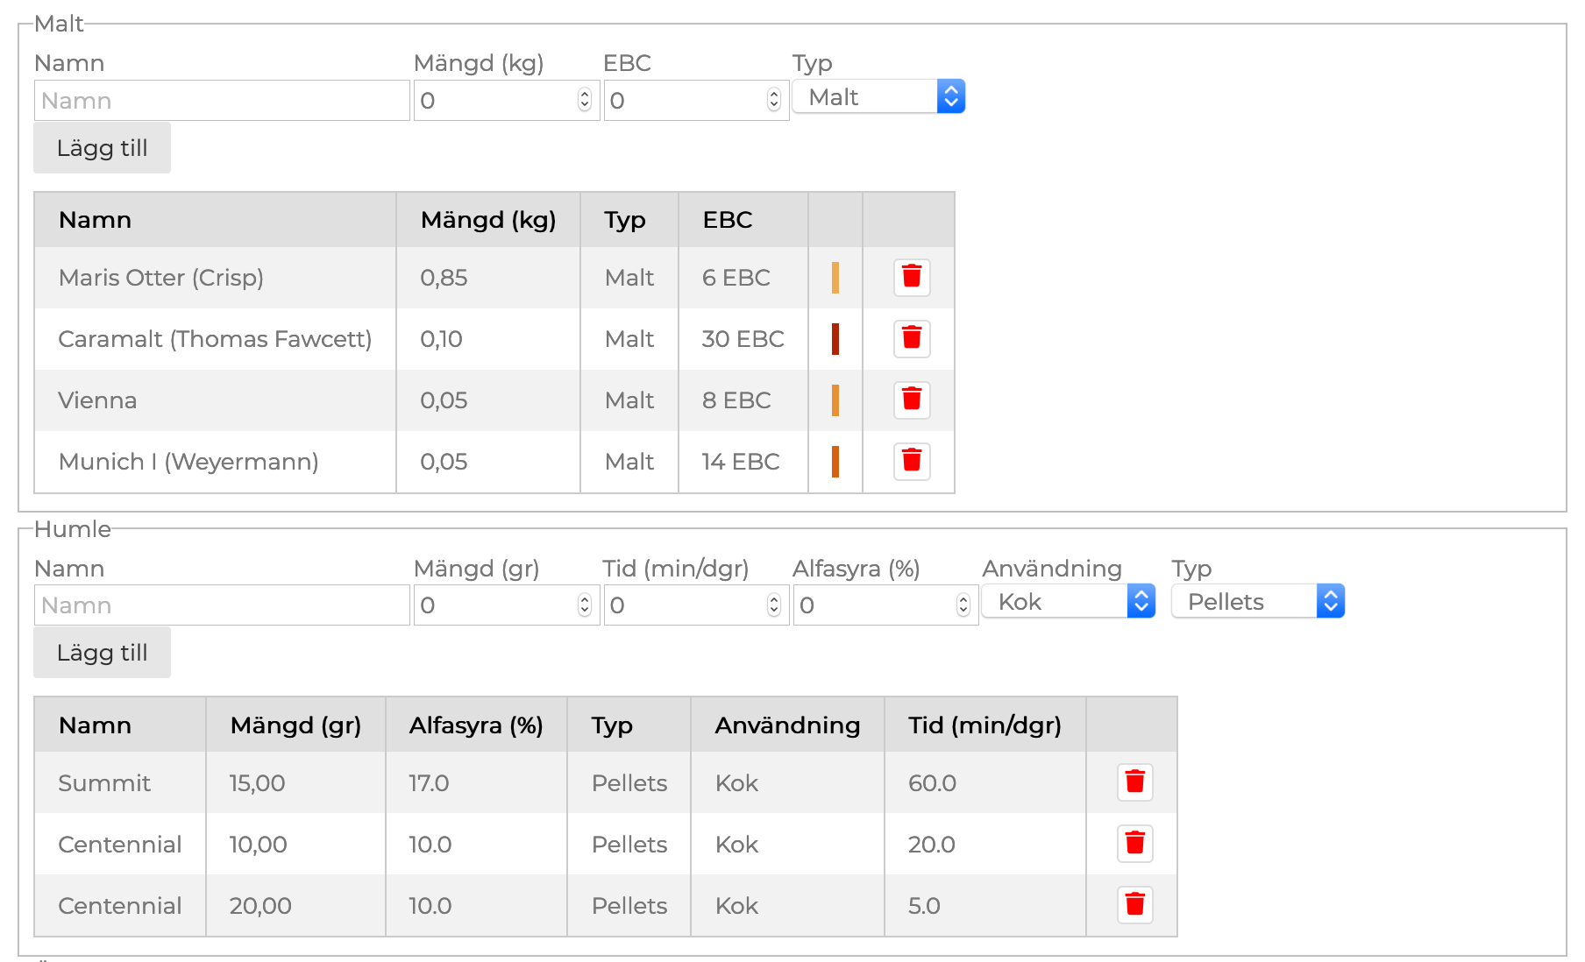Delete the Caramalt (Thomas Fawcett) row
Image resolution: width=1585 pixels, height=962 pixels.
point(912,338)
